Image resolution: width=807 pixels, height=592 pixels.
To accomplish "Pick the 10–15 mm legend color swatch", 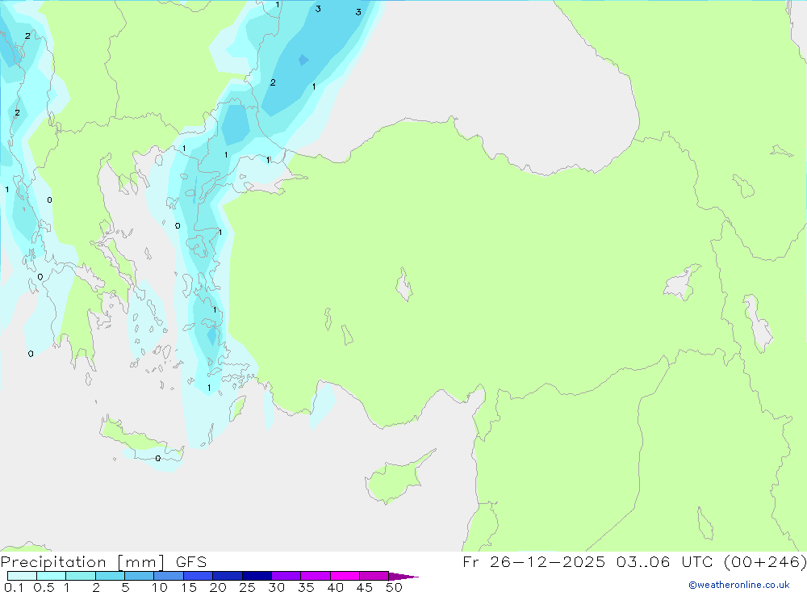I will pyautogui.click(x=169, y=576).
